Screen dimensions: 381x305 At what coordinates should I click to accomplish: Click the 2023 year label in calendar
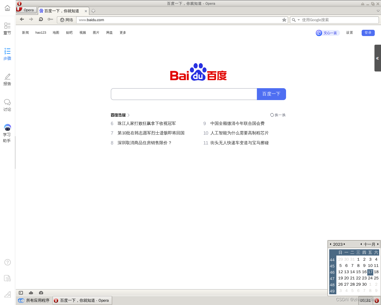(338, 244)
